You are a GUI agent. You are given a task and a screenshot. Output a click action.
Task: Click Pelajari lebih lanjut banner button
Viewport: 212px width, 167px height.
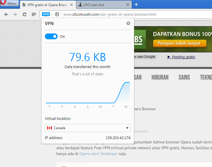pos(180,43)
